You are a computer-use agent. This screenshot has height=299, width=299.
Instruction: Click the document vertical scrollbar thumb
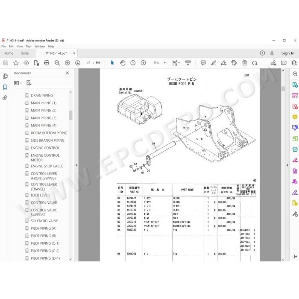coord(283,89)
